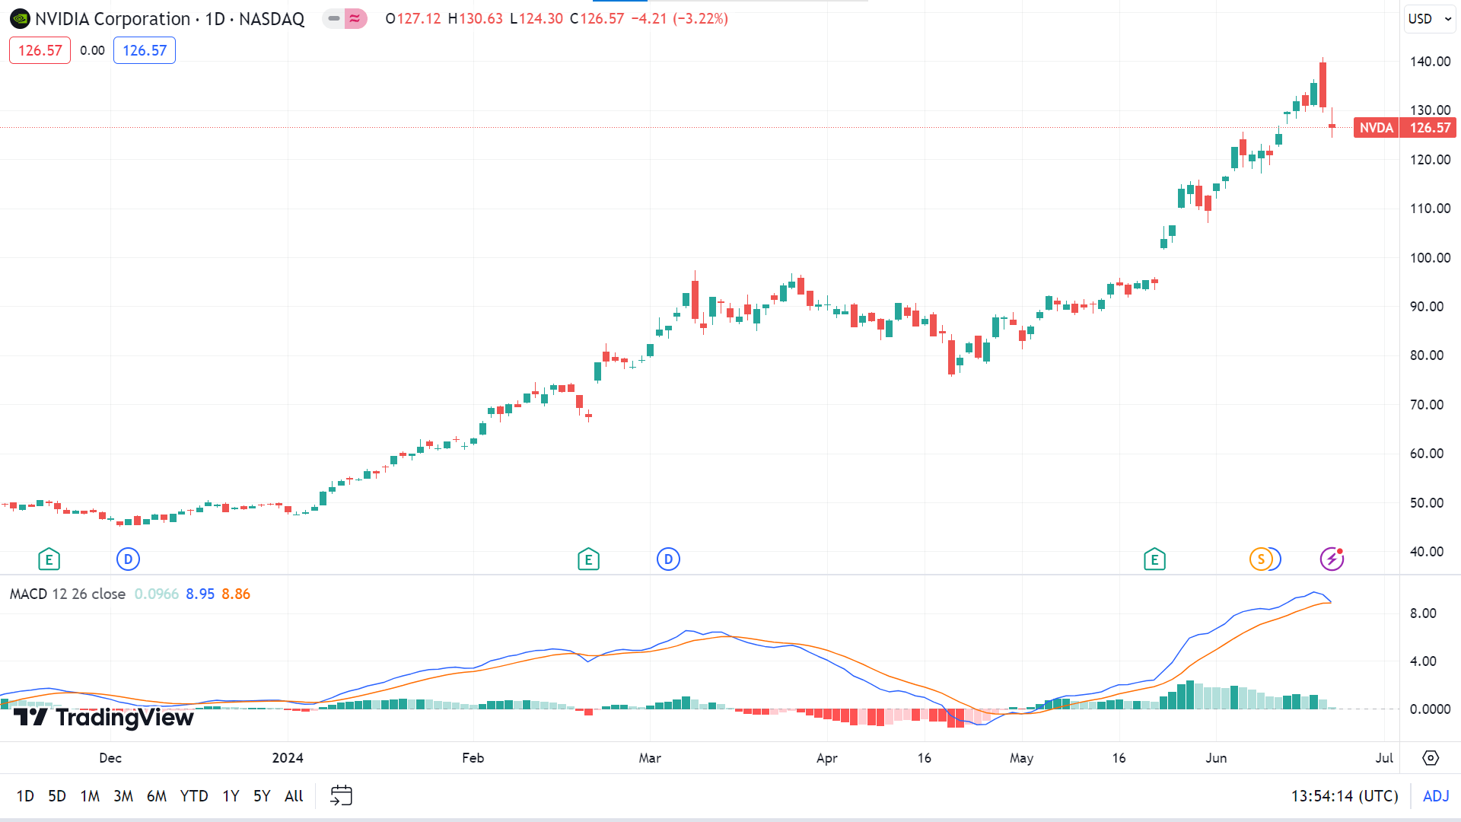This screenshot has width=1461, height=822.
Task: Open the E earnings marker near late February
Action: pos(588,559)
